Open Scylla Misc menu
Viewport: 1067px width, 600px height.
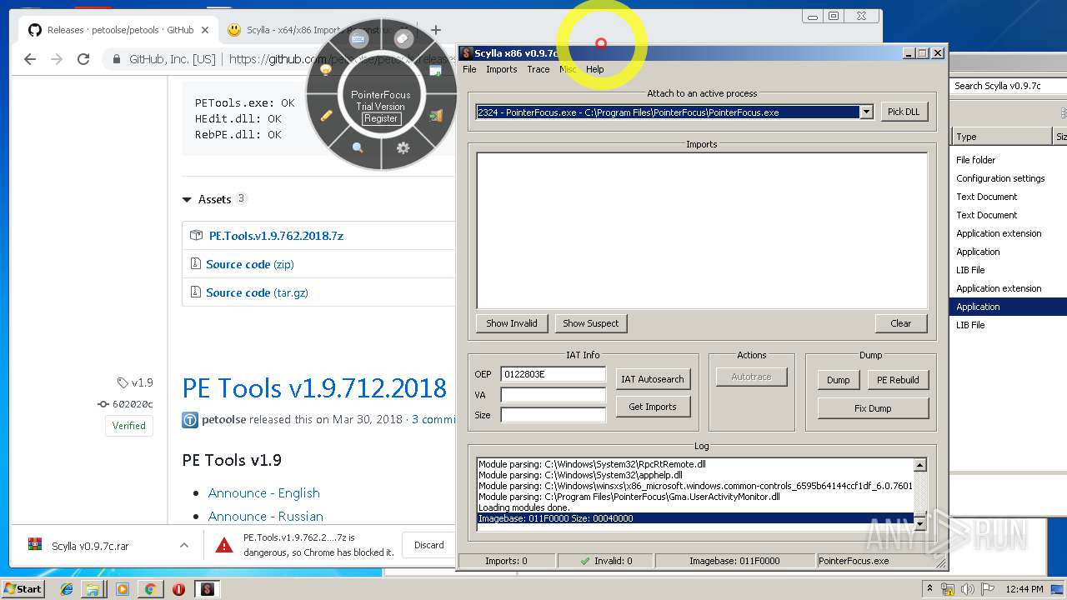[568, 69]
